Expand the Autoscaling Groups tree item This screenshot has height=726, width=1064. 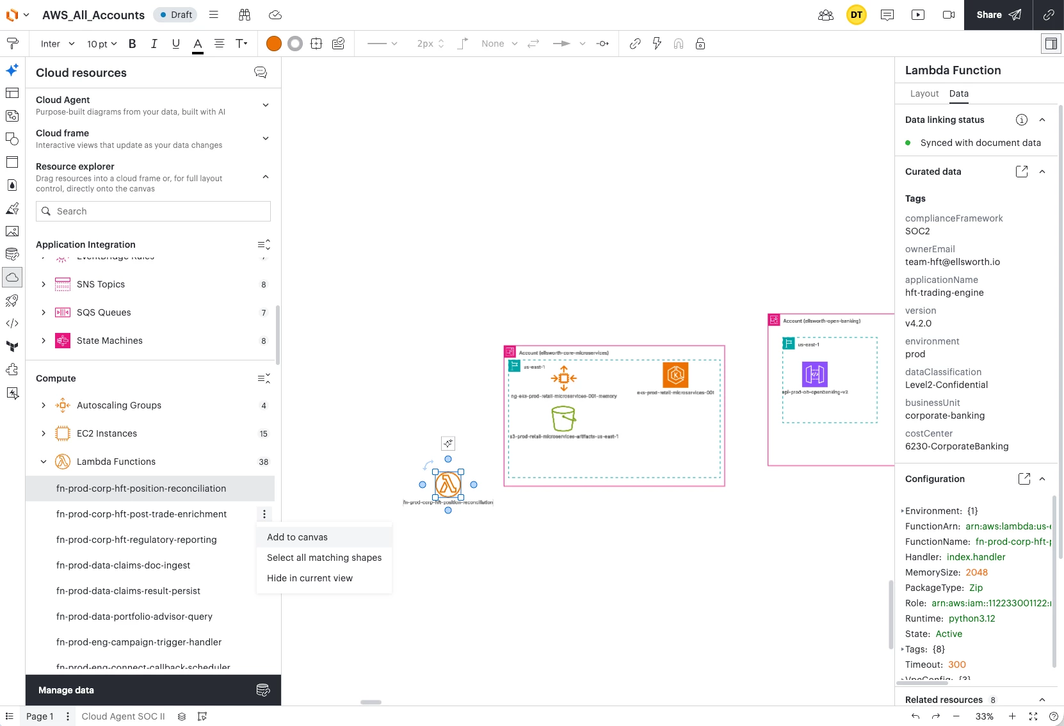[44, 405]
